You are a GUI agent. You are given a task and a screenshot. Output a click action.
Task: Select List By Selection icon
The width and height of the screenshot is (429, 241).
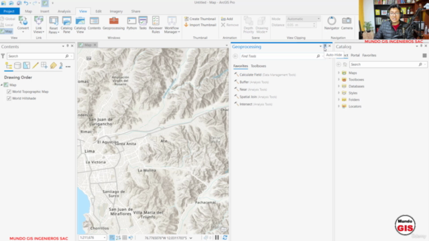pyautogui.click(x=27, y=66)
